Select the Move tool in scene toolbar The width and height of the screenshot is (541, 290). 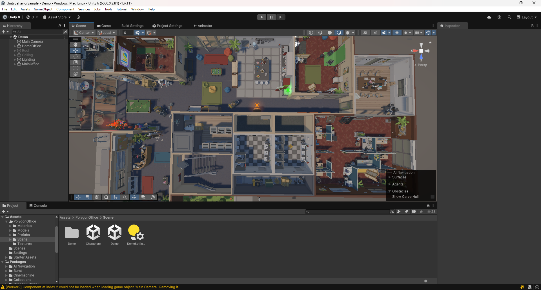[x=76, y=51]
